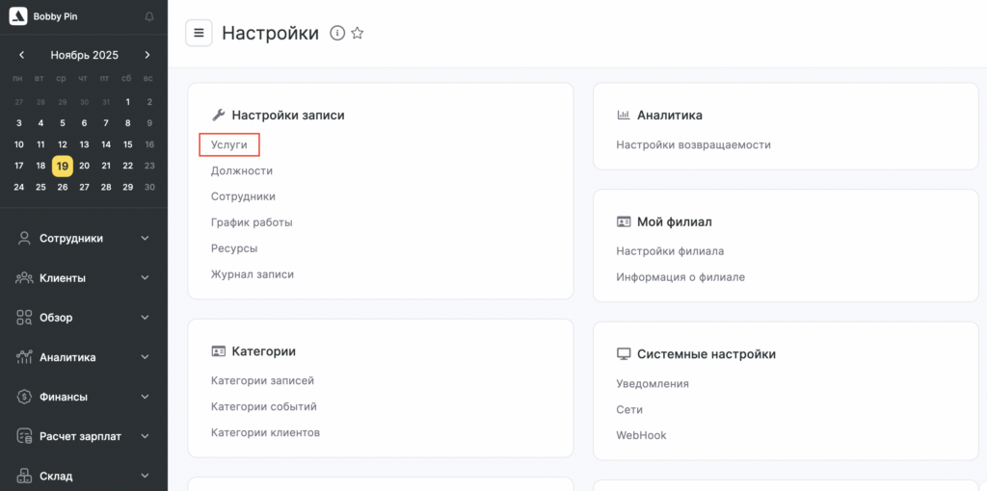Open the График работы link

coord(252,222)
